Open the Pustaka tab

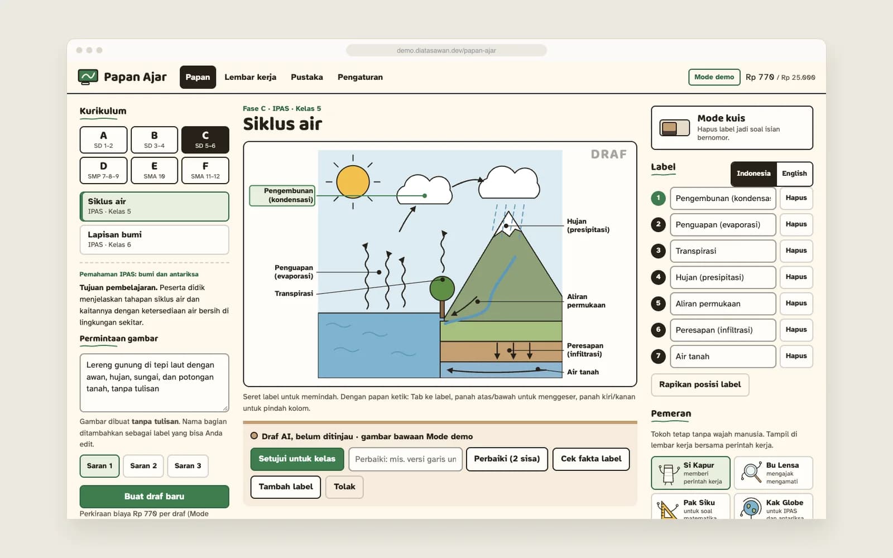click(306, 77)
